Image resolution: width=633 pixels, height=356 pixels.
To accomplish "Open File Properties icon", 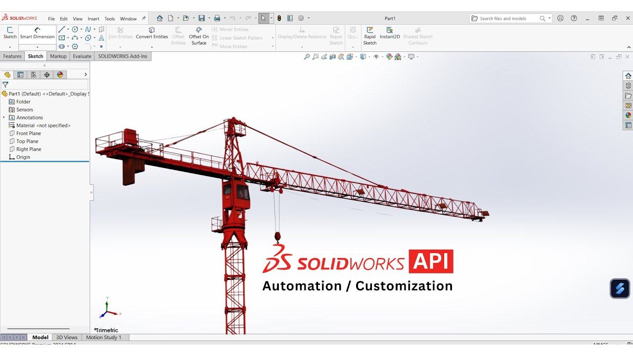I will click(x=290, y=18).
